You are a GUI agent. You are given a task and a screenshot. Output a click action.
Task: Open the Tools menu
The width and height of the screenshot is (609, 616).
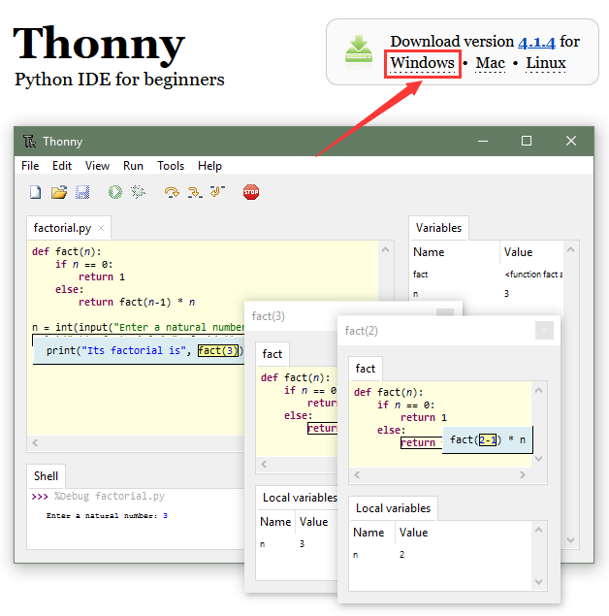[171, 166]
